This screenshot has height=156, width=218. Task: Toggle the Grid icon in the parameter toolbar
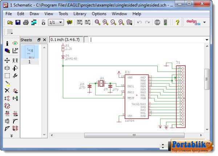tap(10, 32)
